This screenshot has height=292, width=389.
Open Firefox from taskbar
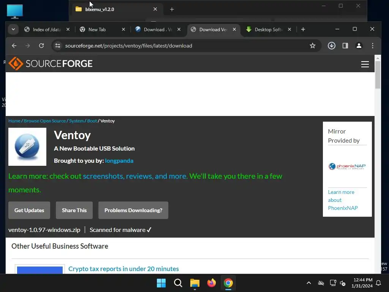click(x=211, y=283)
